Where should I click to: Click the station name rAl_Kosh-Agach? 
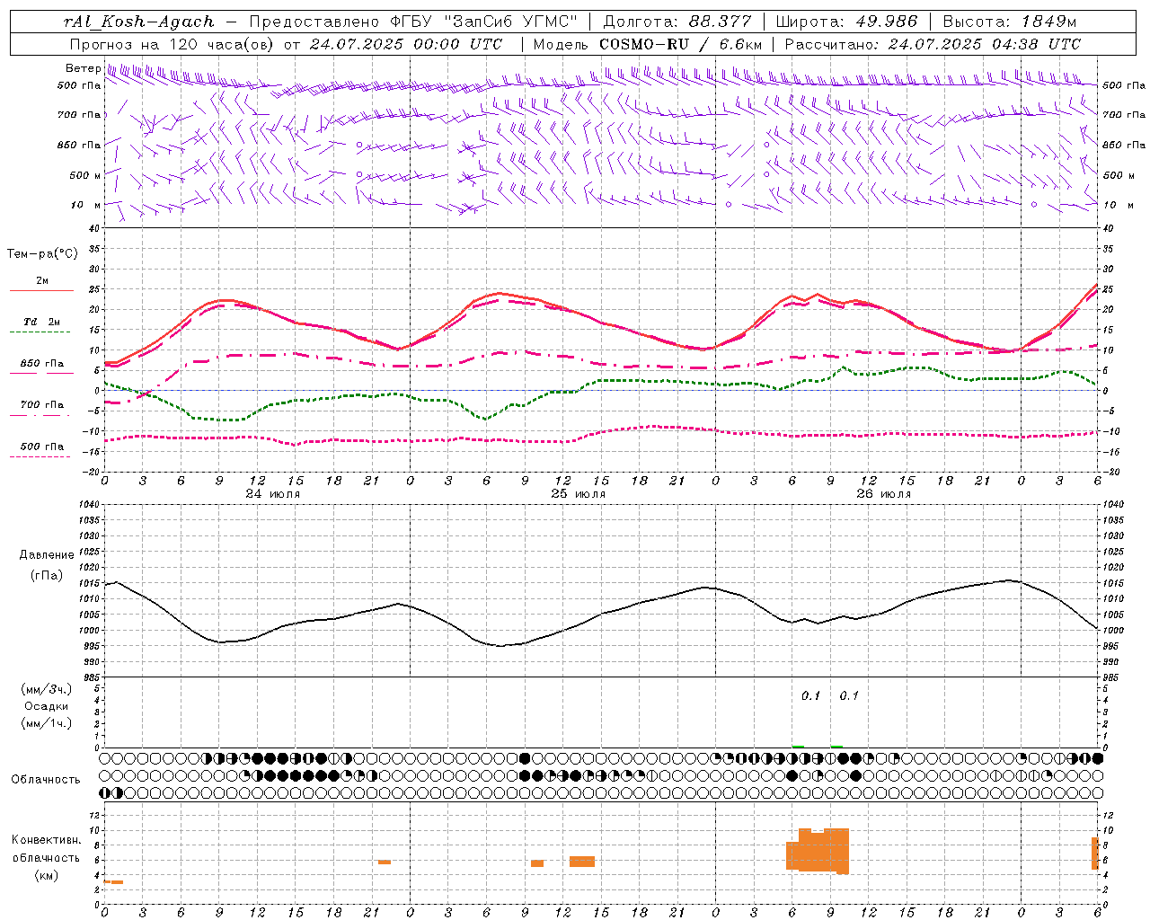pyautogui.click(x=139, y=22)
